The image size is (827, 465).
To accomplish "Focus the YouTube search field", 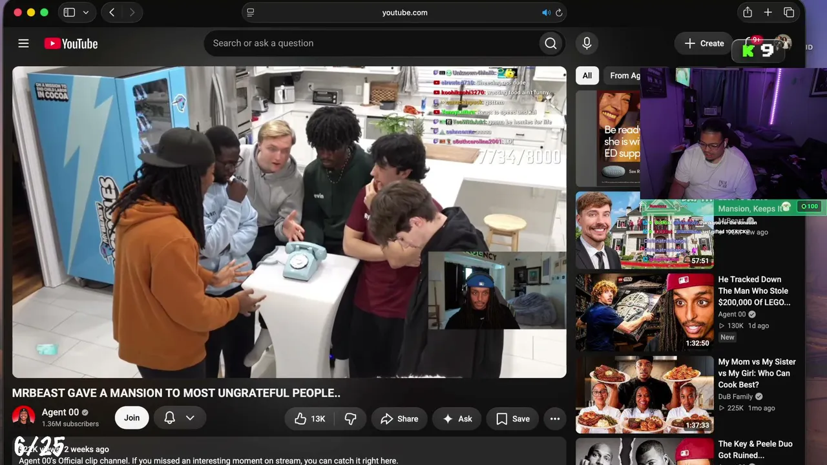I will point(372,43).
